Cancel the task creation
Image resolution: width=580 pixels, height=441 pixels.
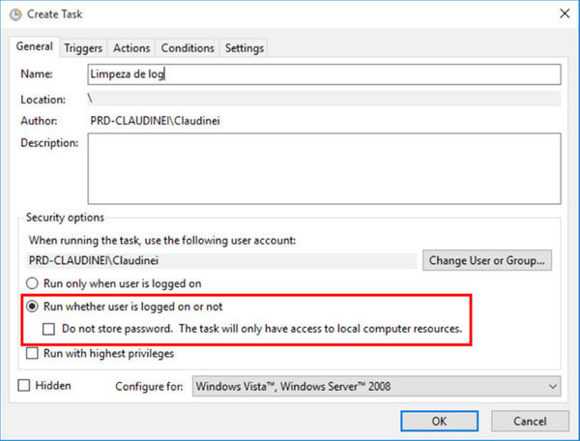[x=530, y=421]
